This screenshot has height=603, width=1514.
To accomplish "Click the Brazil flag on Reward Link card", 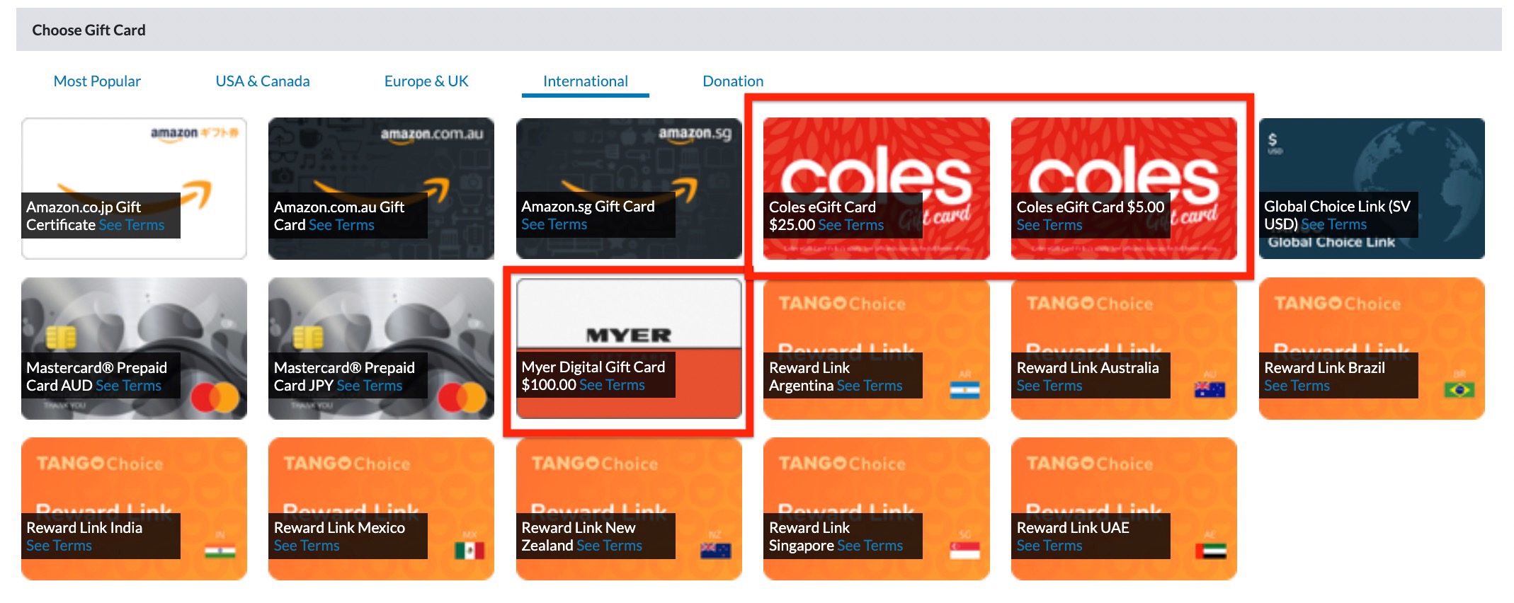I will pos(1459,390).
